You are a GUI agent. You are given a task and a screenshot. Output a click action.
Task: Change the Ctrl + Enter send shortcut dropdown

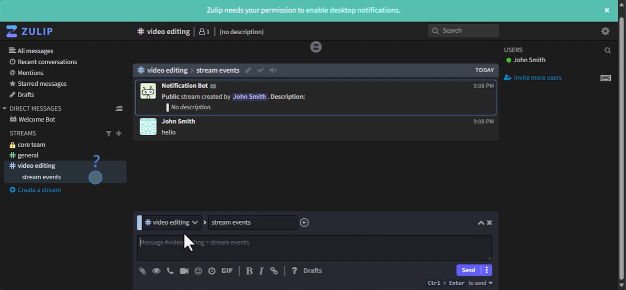[460, 283]
